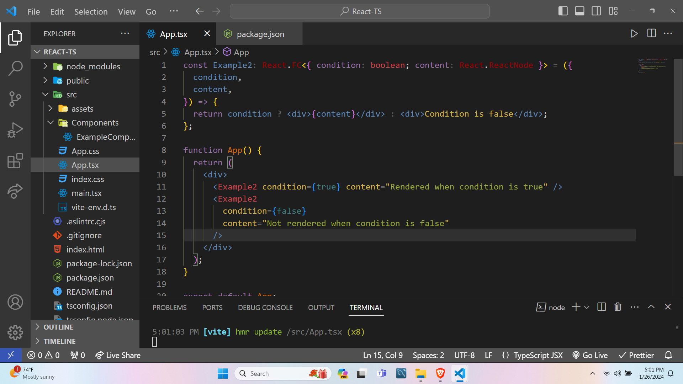The image size is (683, 384).
Task: Toggle the primary sidebar visibility
Action: pyautogui.click(x=563, y=11)
